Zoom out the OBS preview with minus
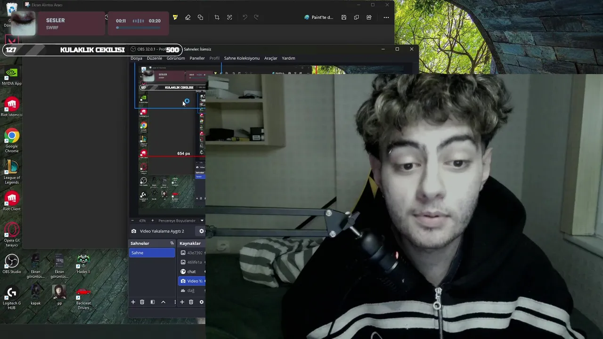The image size is (603, 339). pyautogui.click(x=132, y=220)
